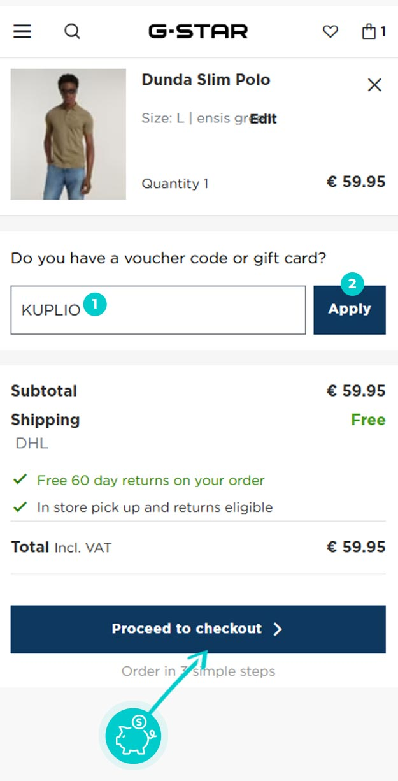
Task: Focus the voucher code input field
Action: 158,310
